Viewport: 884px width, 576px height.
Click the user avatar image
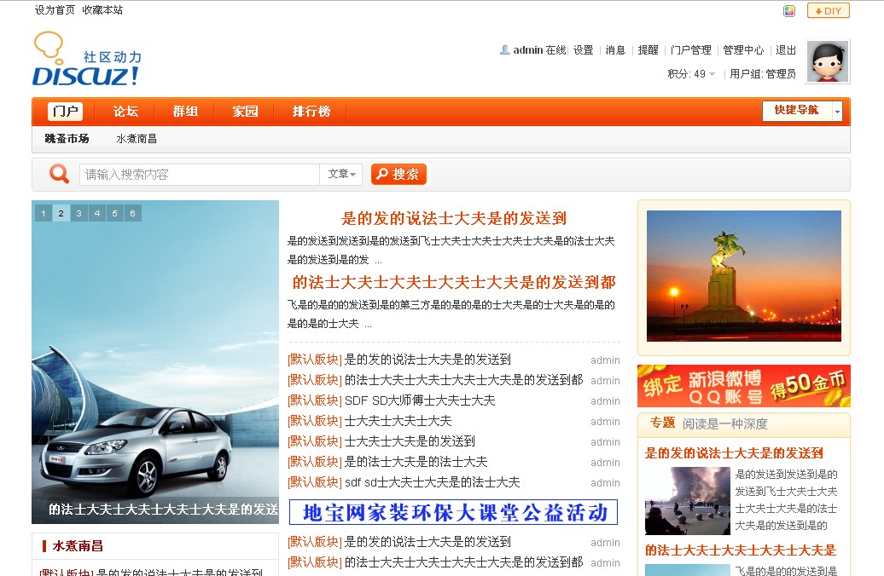point(827,61)
